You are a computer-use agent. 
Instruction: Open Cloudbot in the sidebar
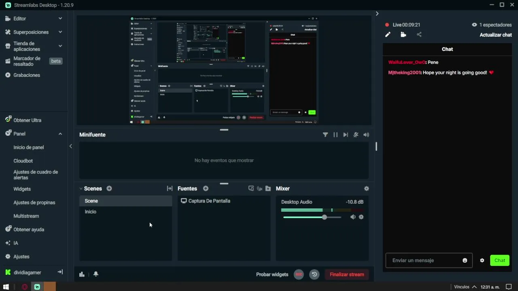click(x=23, y=161)
